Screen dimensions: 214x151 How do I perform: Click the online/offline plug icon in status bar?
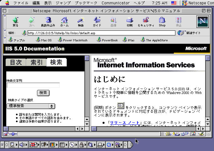click(x=13, y=134)
